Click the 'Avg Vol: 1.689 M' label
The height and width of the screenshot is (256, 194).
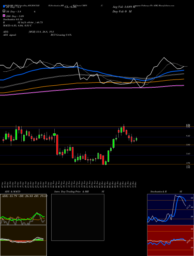pyautogui.click(x=124, y=7)
